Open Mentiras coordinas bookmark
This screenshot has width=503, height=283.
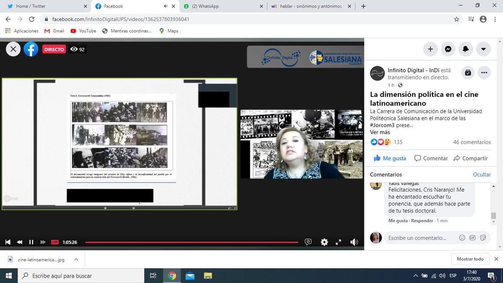[x=127, y=31]
